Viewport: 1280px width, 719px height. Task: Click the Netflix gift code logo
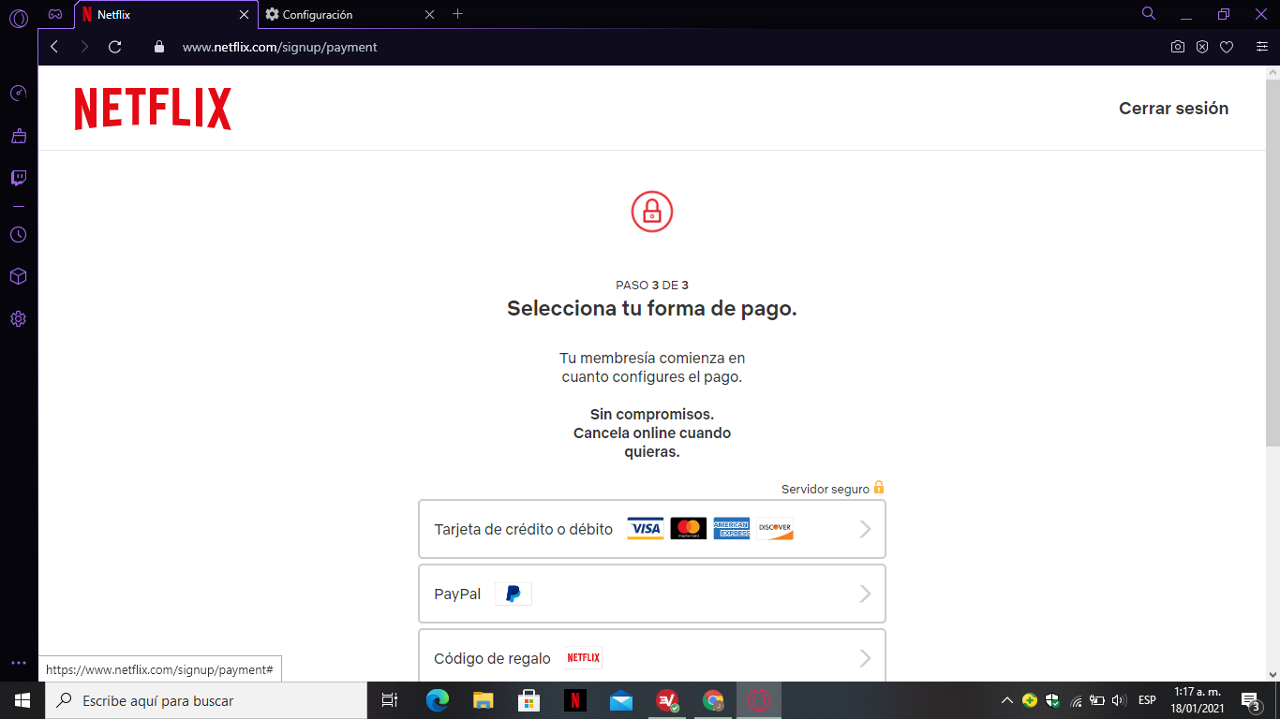(x=583, y=658)
